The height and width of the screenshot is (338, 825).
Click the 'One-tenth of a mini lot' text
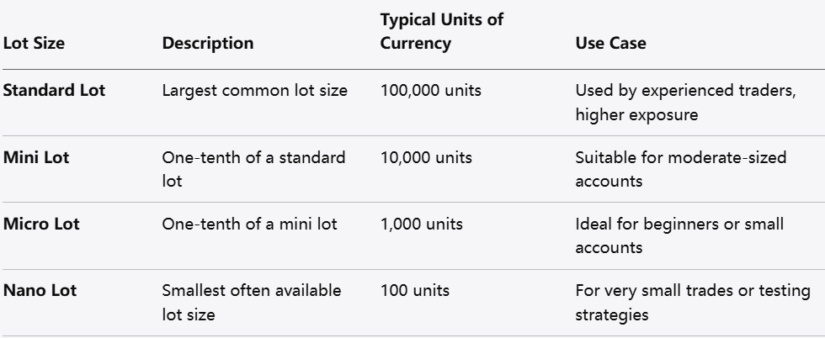point(249,224)
